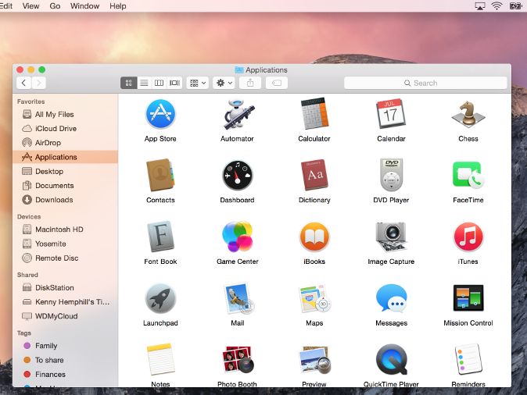Open Desktop folder in sidebar
Screen dimensions: 527x395
click(x=65, y=171)
